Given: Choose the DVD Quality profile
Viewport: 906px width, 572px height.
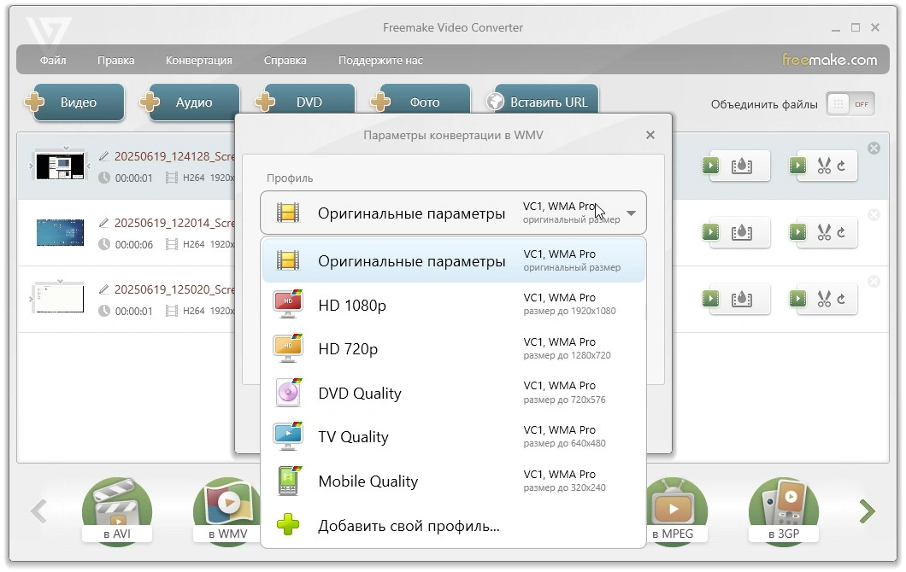Looking at the screenshot, I should point(453,393).
